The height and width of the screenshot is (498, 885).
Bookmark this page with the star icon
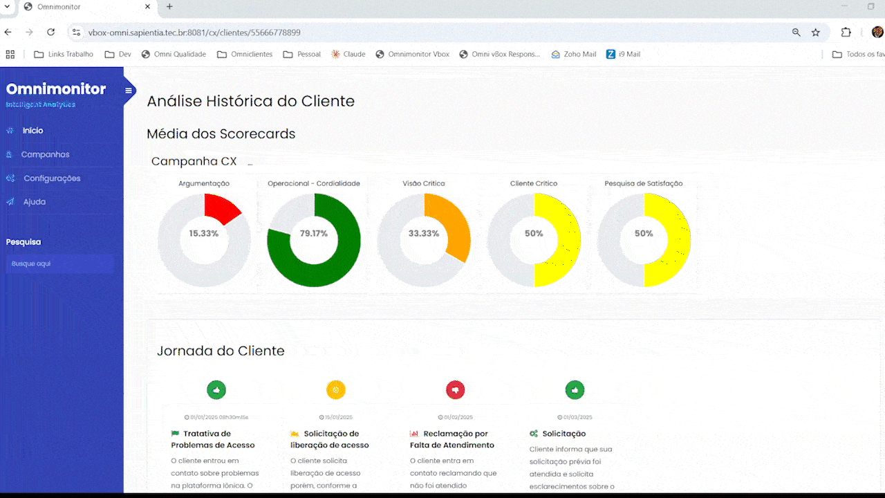816,33
